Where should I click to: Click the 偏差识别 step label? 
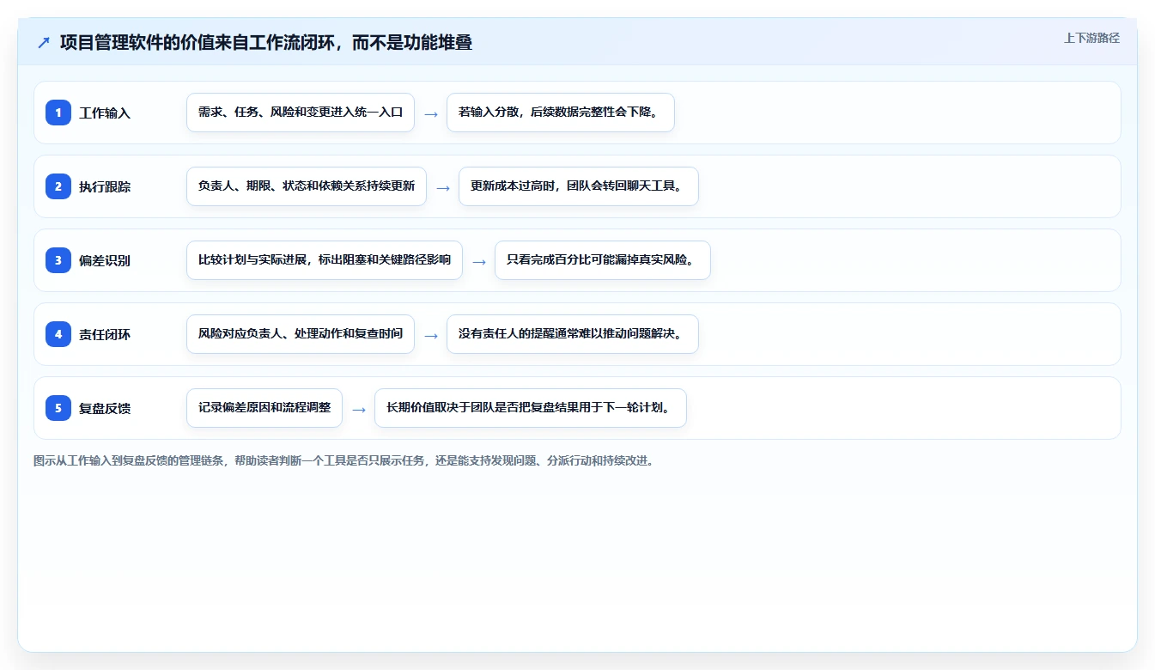[x=105, y=261]
